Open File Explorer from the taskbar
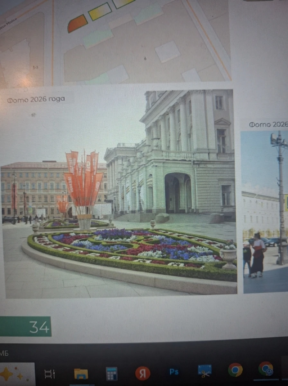Image resolution: width=288 pixels, height=386 pixels. point(81,374)
